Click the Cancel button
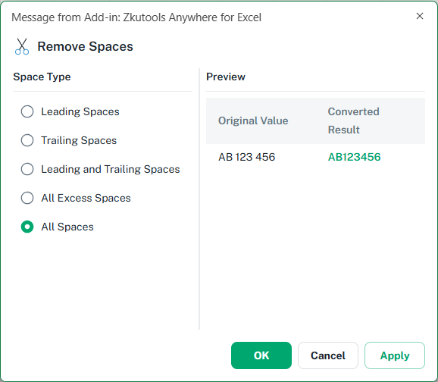Screen dimensions: 438x382 tap(328, 355)
